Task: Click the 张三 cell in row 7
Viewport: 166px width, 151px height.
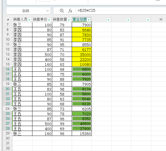Action: (x=22, y=25)
